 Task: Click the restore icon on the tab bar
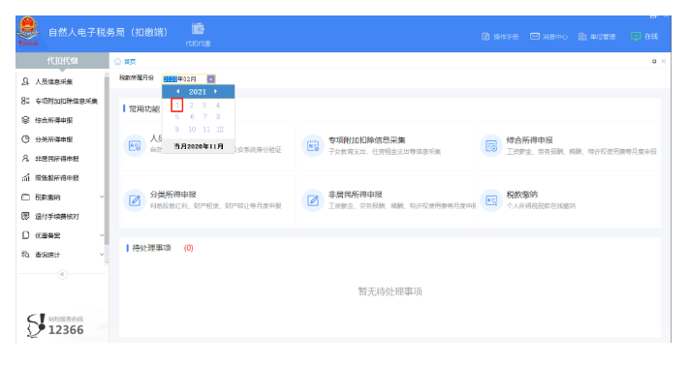(654, 62)
